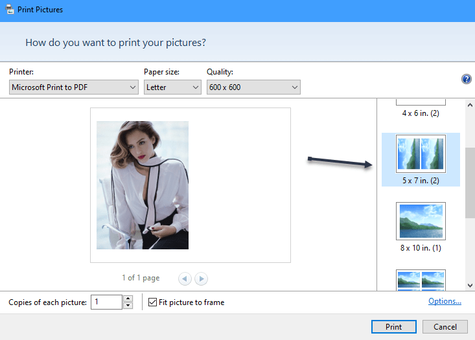The width and height of the screenshot is (475, 340).
Task: Click the help question mark icon
Action: (x=466, y=79)
